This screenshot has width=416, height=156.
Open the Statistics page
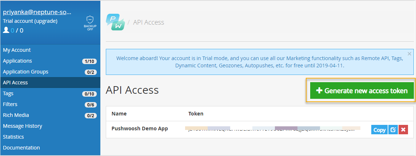(13, 137)
